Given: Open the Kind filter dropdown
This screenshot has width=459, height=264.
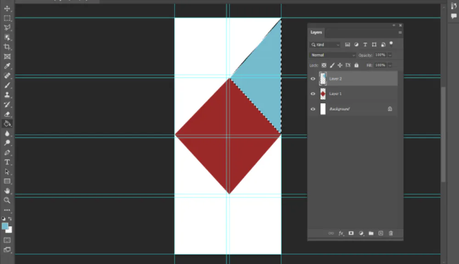Looking at the screenshot, I should (325, 45).
